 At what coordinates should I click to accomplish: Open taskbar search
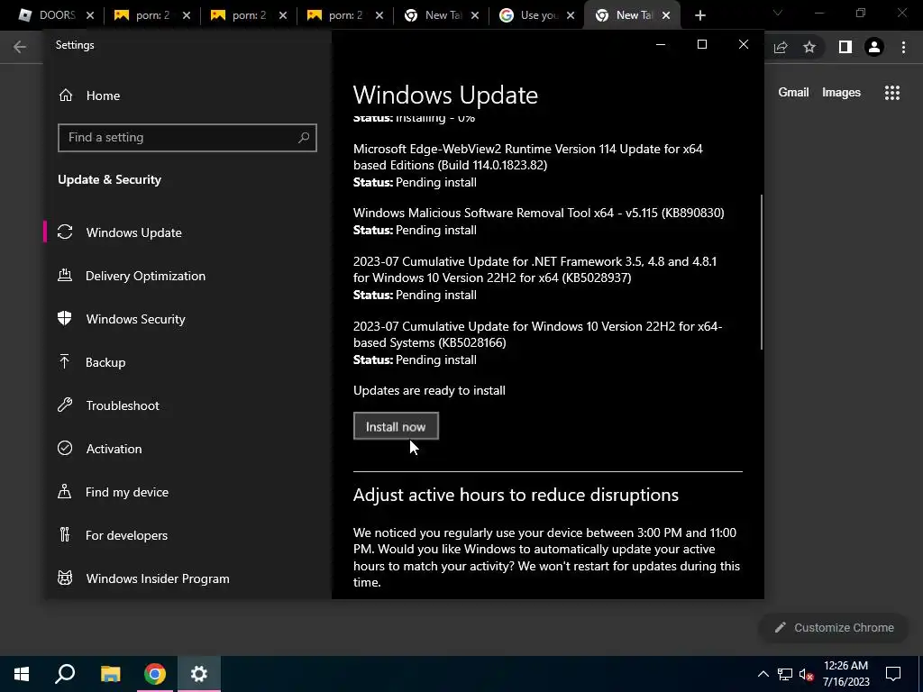click(65, 674)
